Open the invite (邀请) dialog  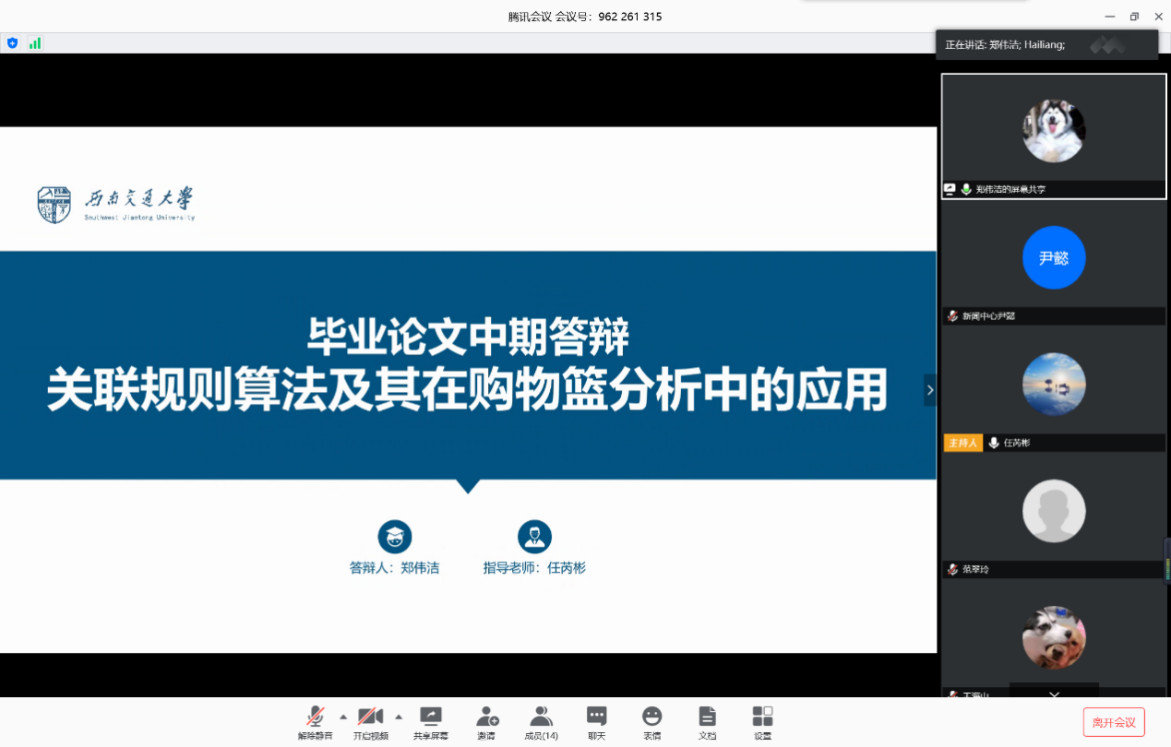[x=486, y=721]
